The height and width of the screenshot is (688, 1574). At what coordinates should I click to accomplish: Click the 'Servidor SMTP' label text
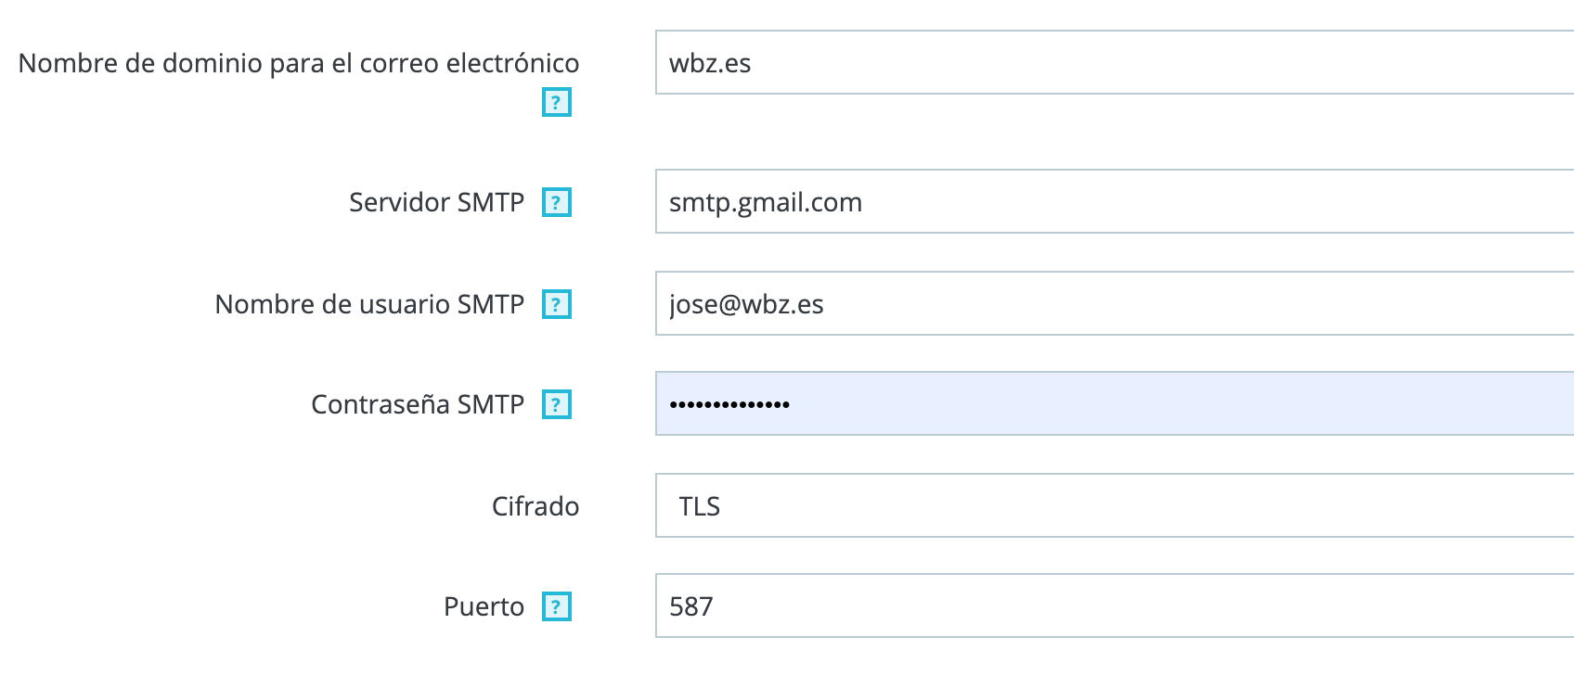(436, 202)
